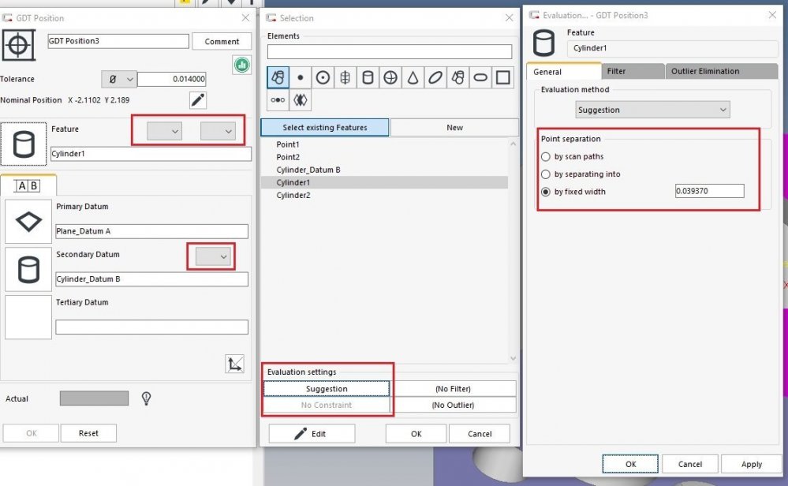
Task: Switch to Select existing Features tab
Action: click(x=325, y=128)
